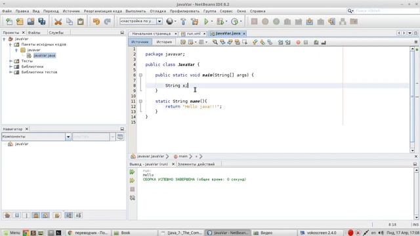The image size is (420, 236).
Task: Click the New File toolbar icon
Action: pyautogui.click(x=9, y=22)
